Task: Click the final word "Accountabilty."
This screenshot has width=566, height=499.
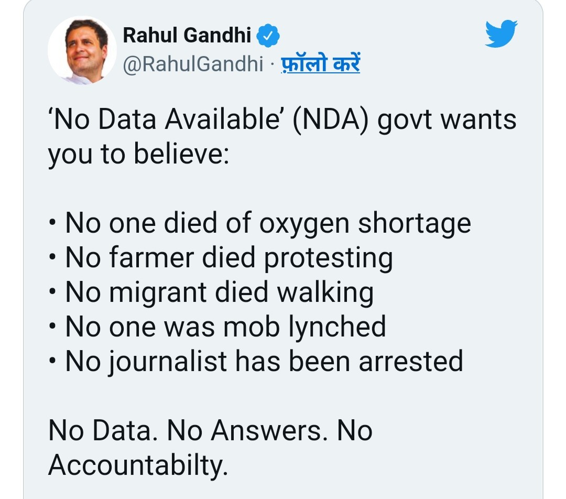Action: coord(138,464)
